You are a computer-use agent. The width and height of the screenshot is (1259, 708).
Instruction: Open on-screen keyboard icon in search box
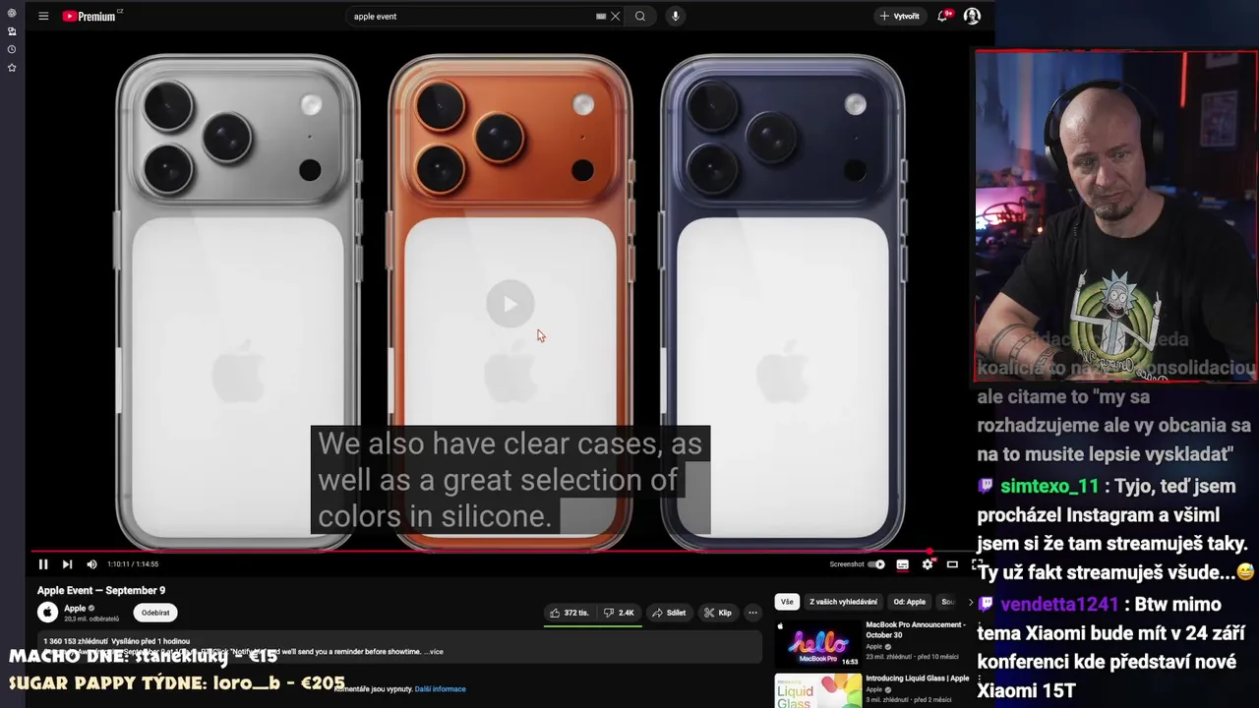pos(600,16)
